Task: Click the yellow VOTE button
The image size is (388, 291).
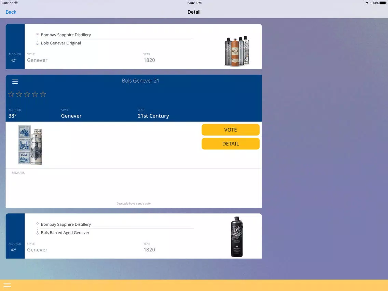Action: 230,130
